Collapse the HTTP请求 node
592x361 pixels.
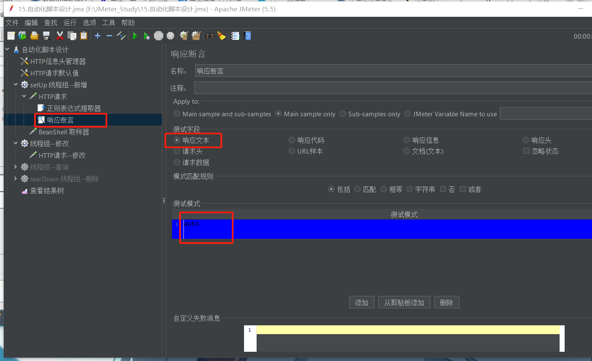tap(24, 97)
